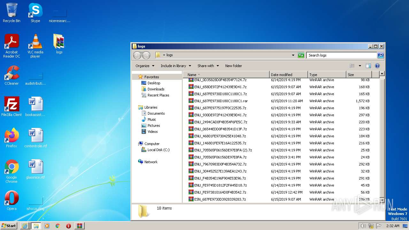Select glassnice.rtf desktop file
This screenshot has width=409, height=230.
coord(35,169)
